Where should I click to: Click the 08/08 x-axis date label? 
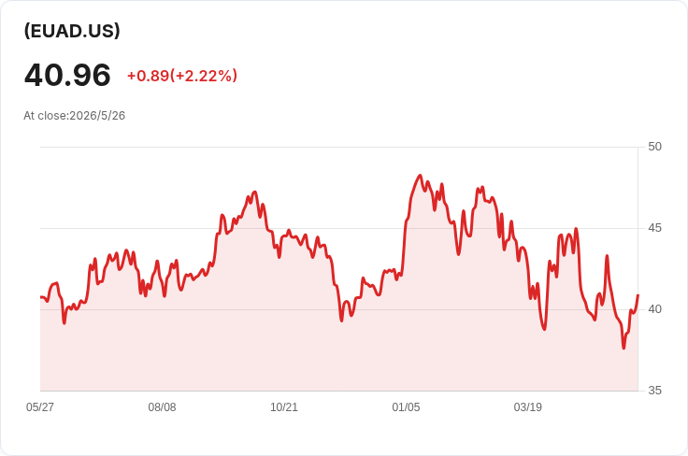point(162,407)
